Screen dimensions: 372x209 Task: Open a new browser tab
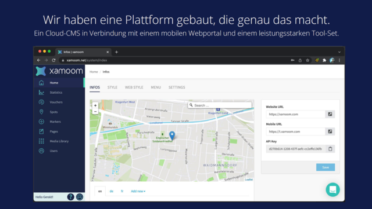tap(116, 52)
